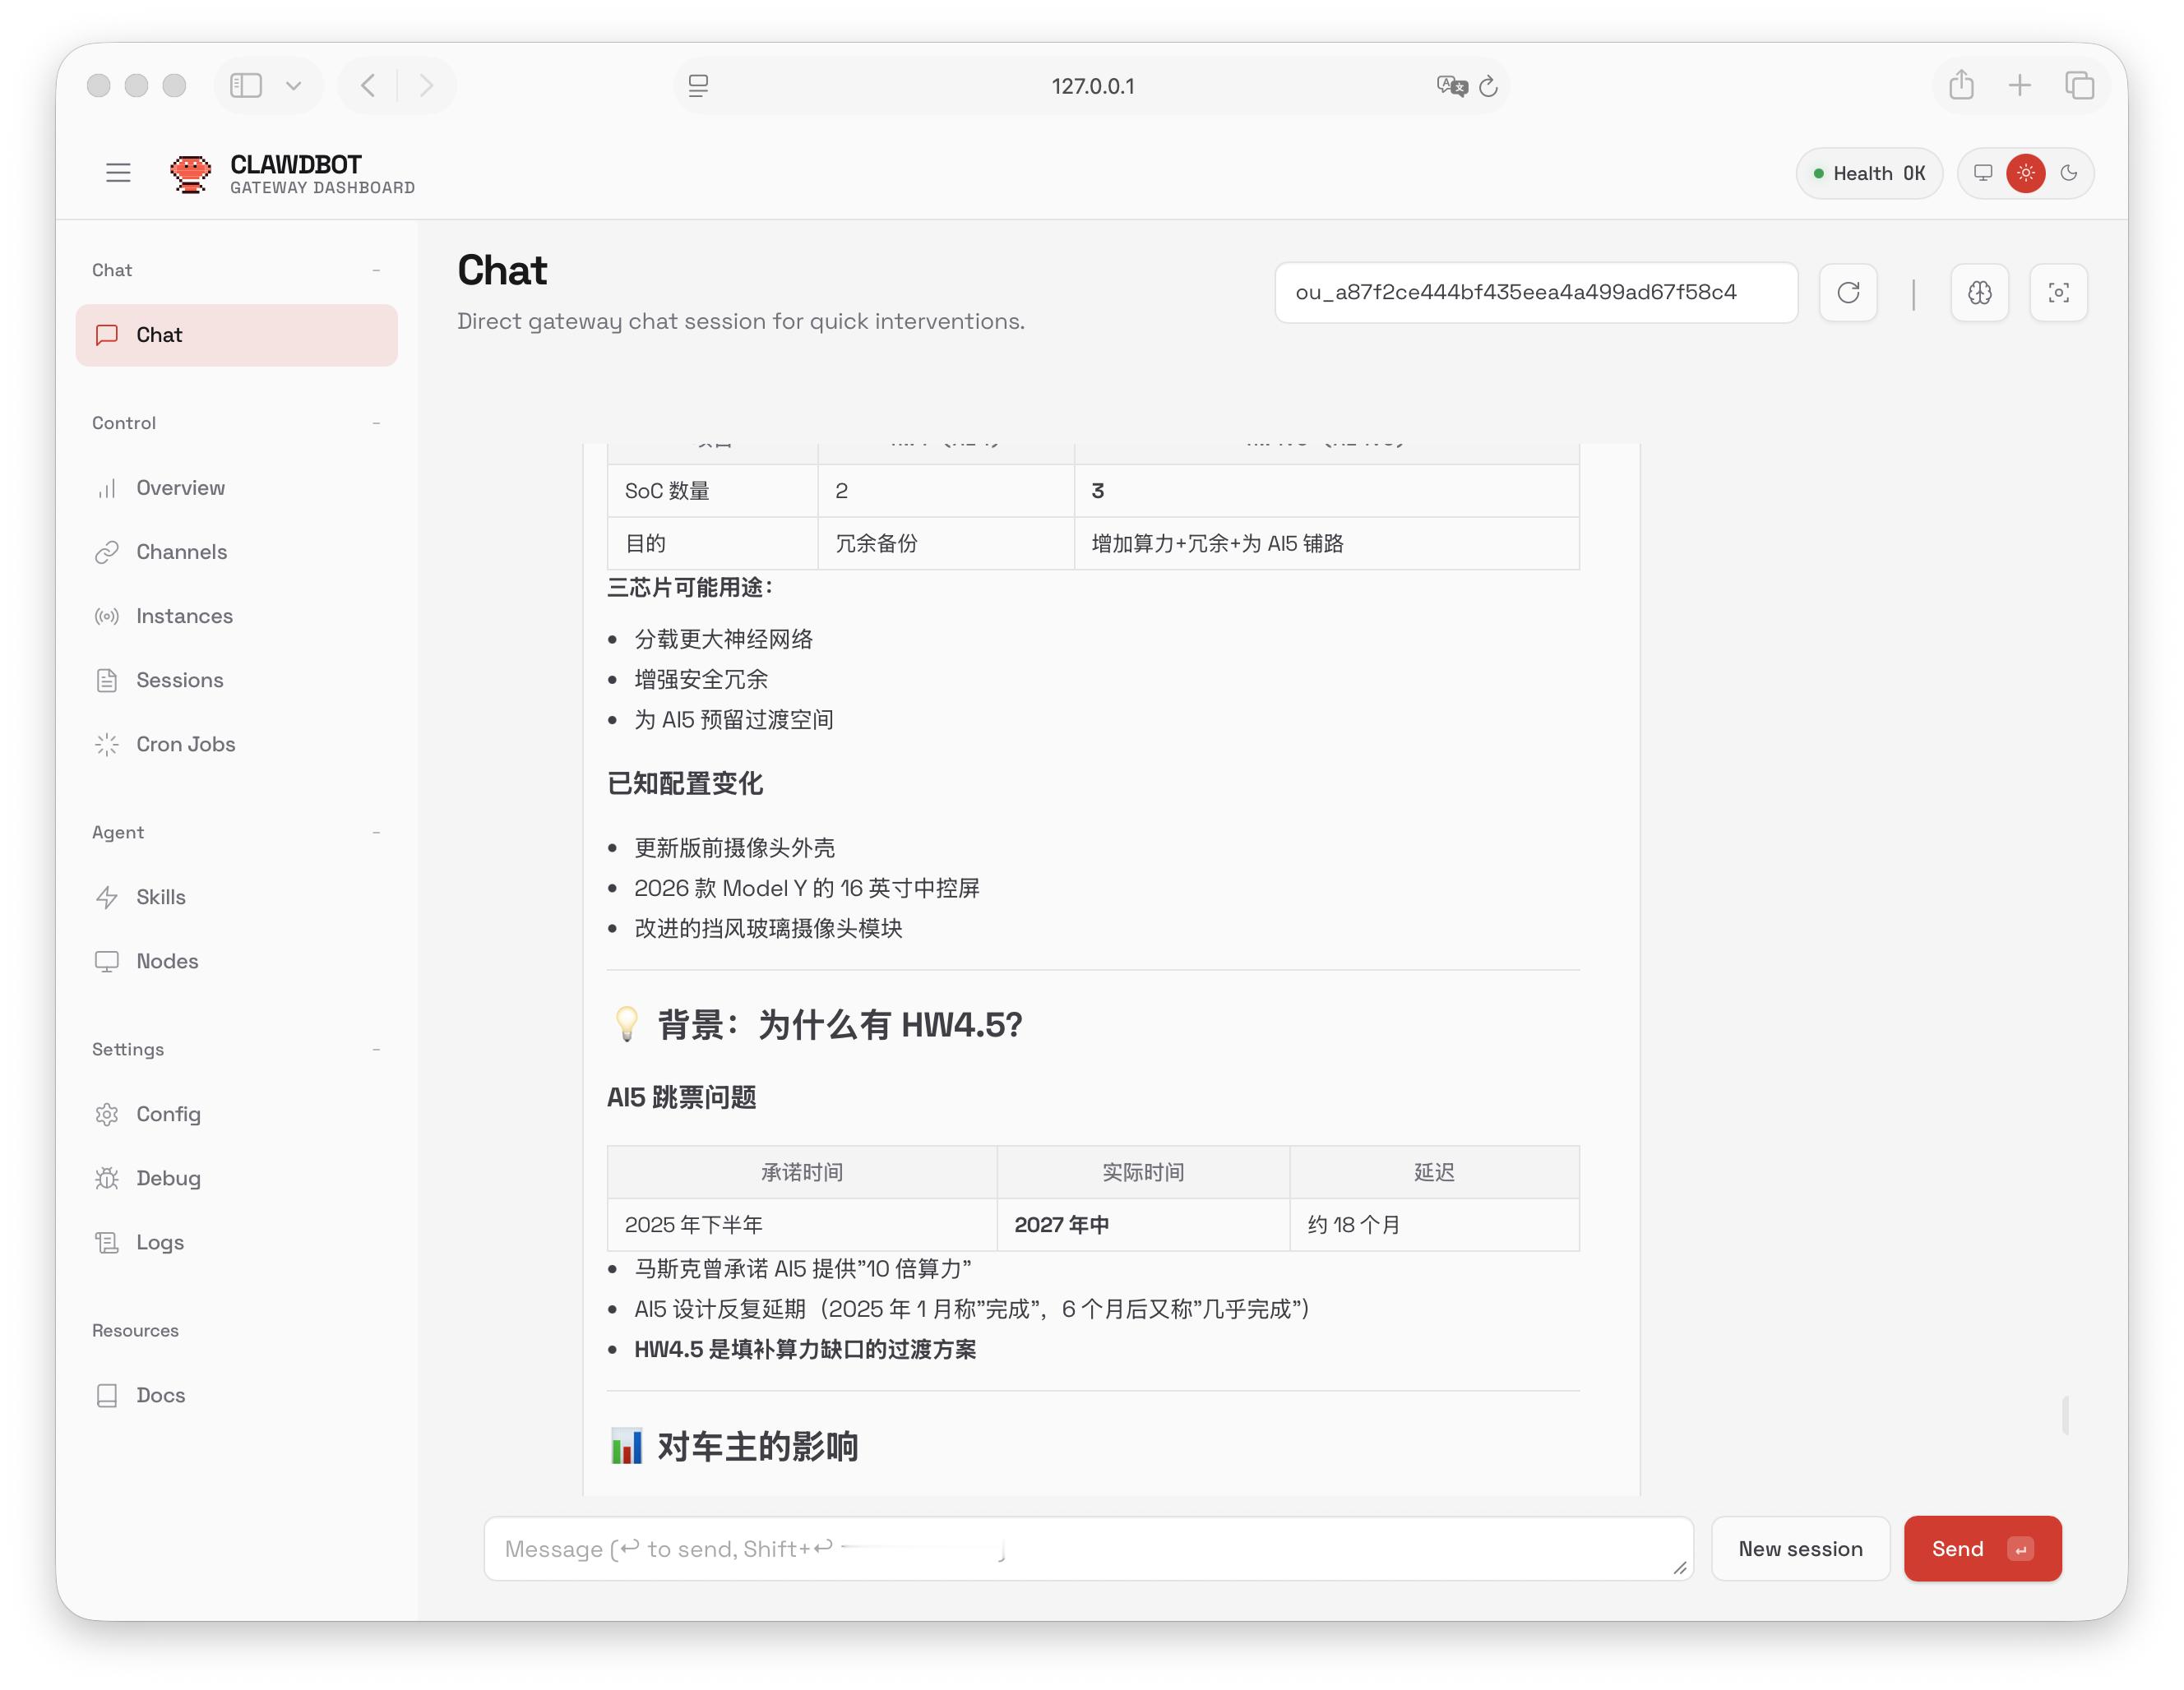Collapse the Settings sidebar section
Image resolution: width=2184 pixels, height=1690 pixels.
[376, 1050]
